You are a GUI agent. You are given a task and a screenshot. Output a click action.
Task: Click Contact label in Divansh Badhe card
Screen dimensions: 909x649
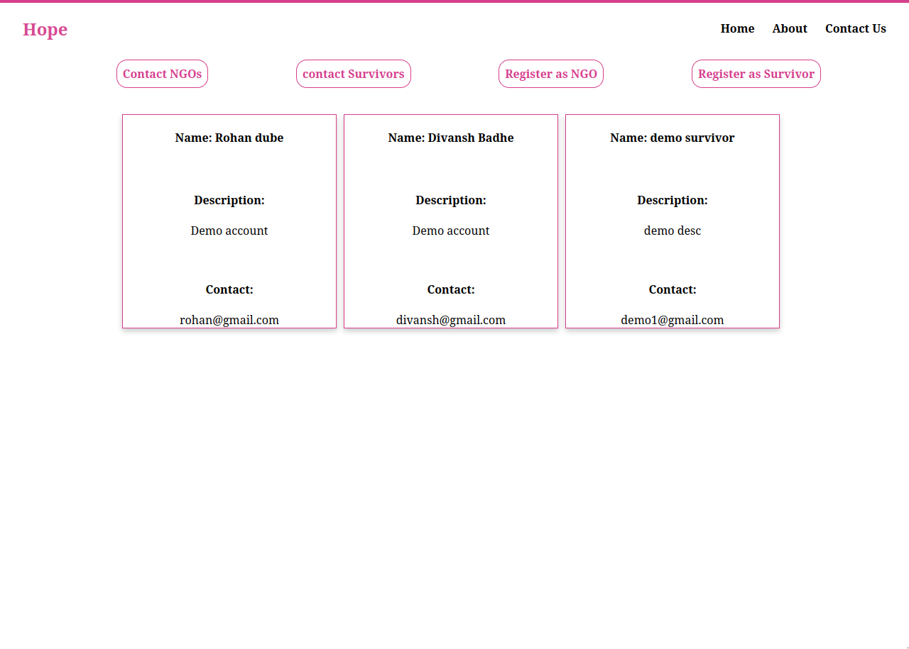pyautogui.click(x=451, y=289)
